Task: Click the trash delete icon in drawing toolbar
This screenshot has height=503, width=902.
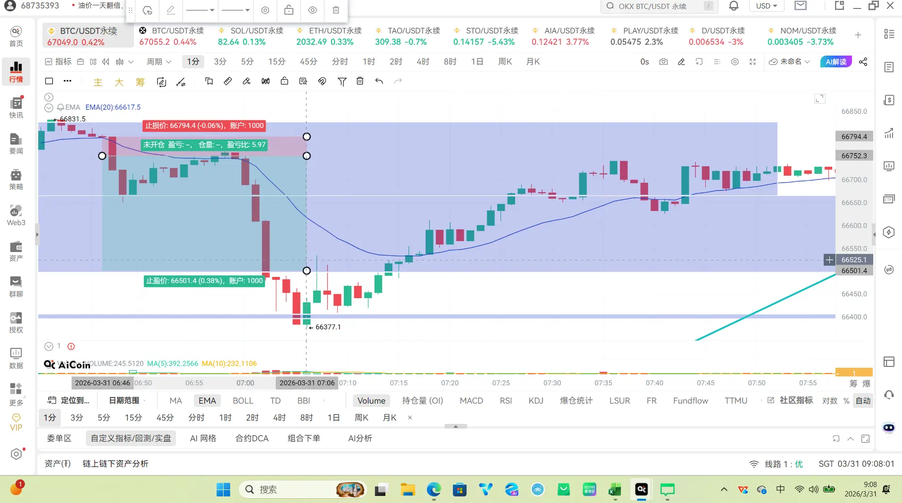Action: click(x=360, y=81)
